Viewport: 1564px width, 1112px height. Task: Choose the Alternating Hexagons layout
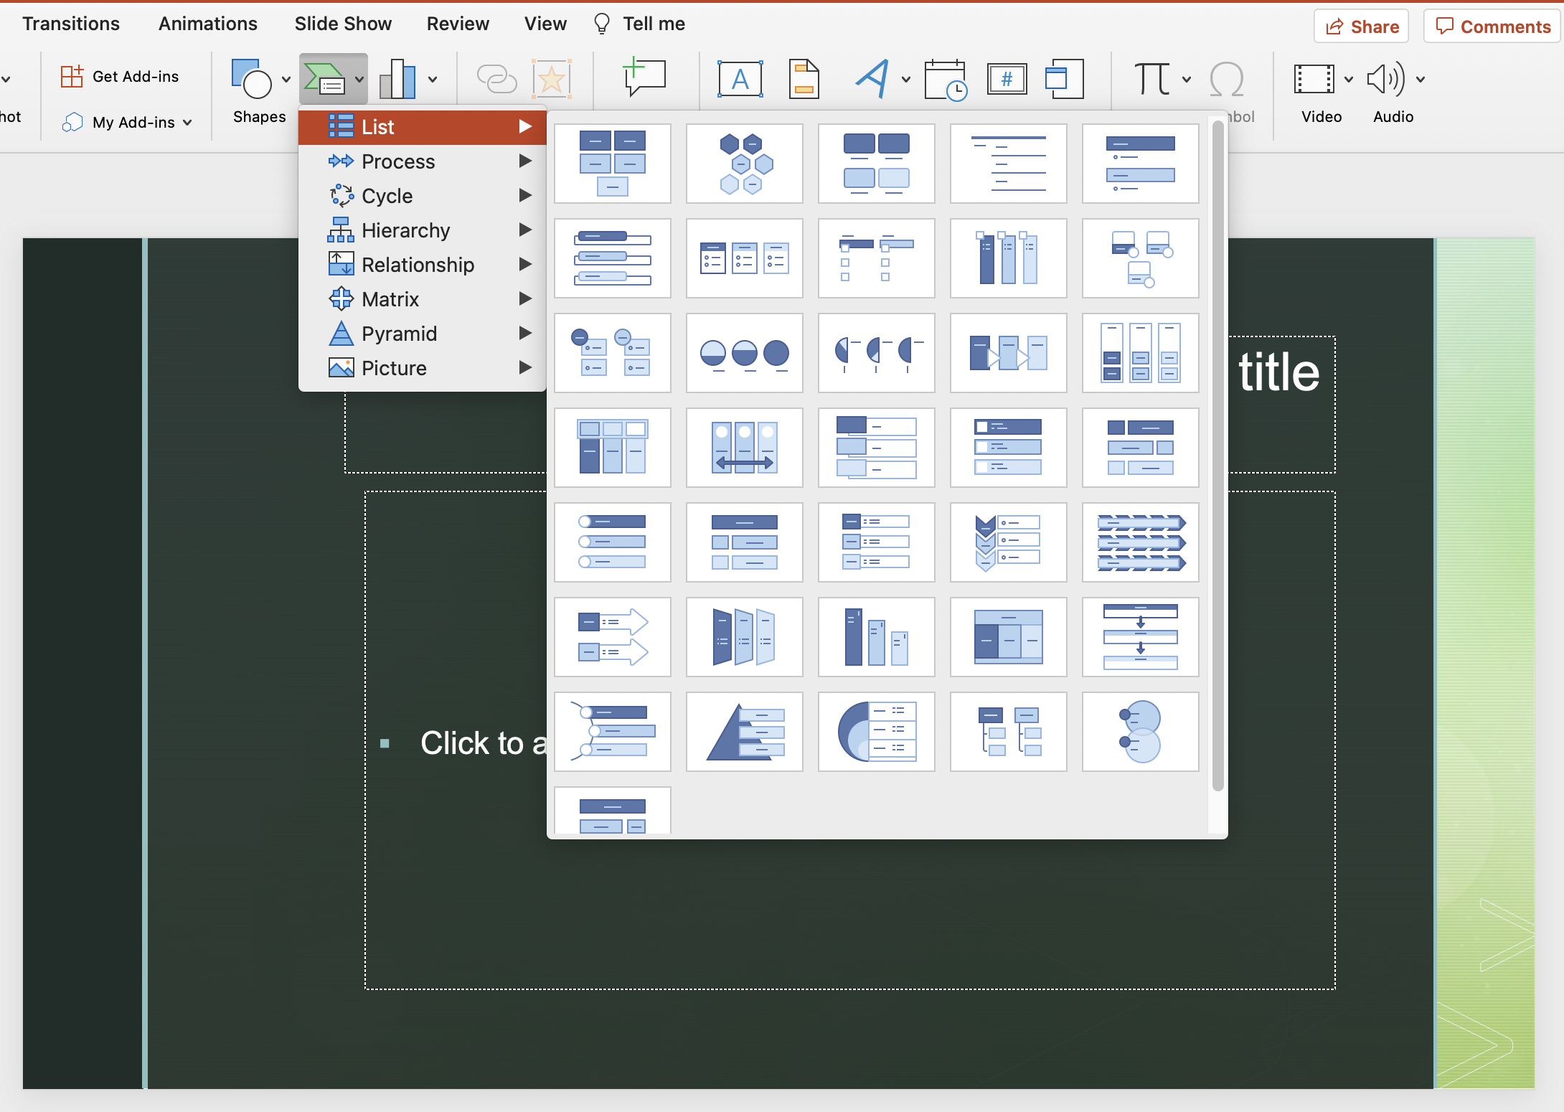[745, 164]
